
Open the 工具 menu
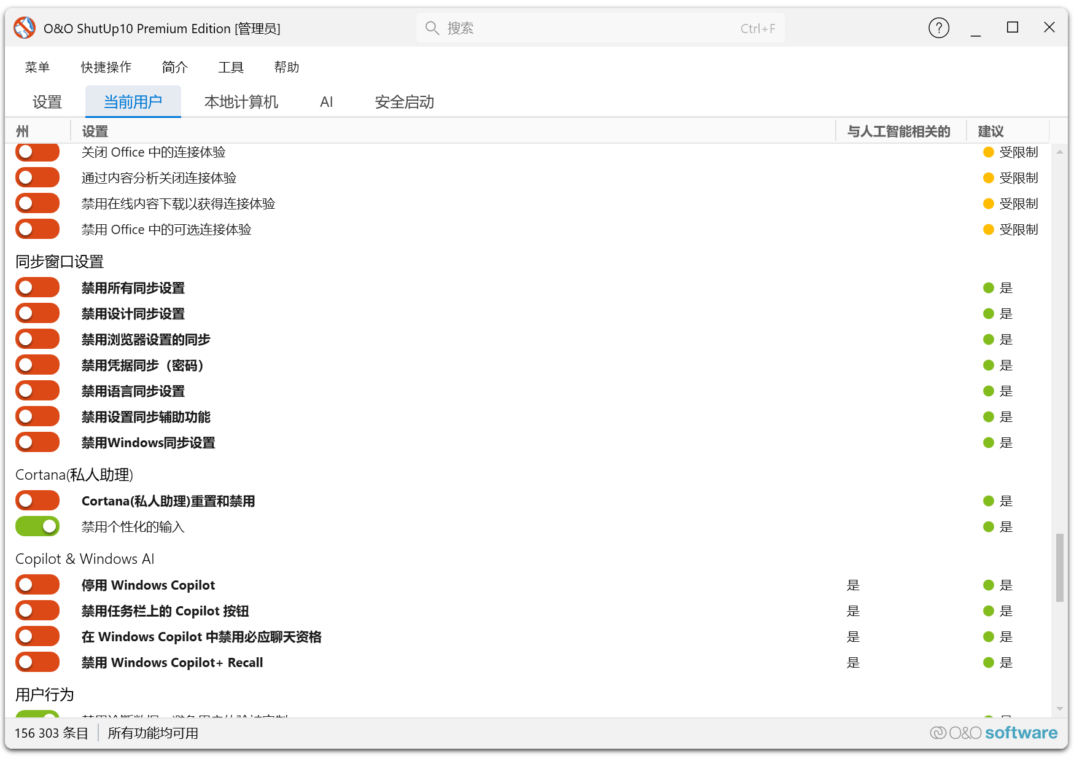(231, 67)
